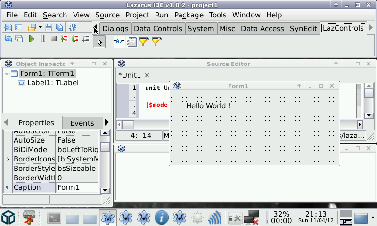Click the Step Over icon
Screen dimensions: 377x226
click(x=75, y=39)
